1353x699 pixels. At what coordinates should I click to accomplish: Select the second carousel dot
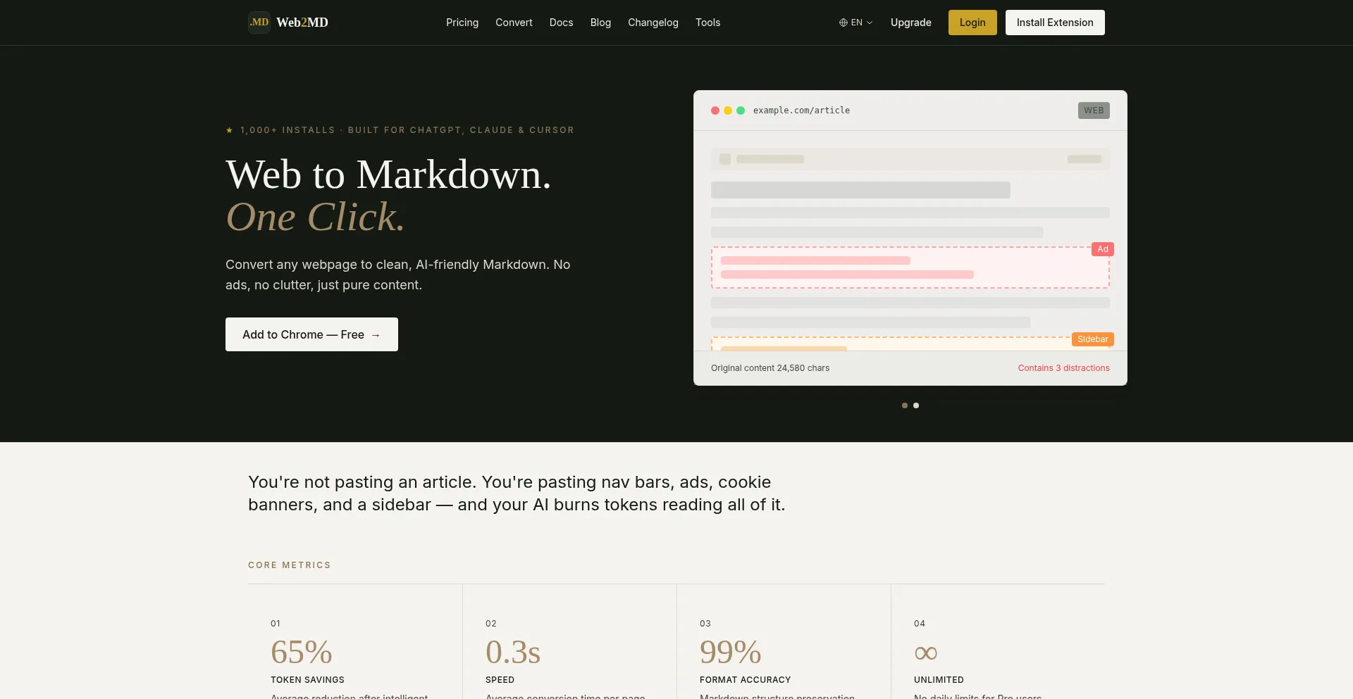coord(916,405)
